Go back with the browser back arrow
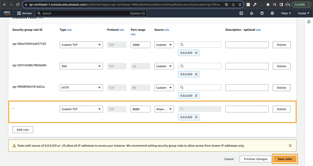This screenshot has height=166, width=313. 4,5
